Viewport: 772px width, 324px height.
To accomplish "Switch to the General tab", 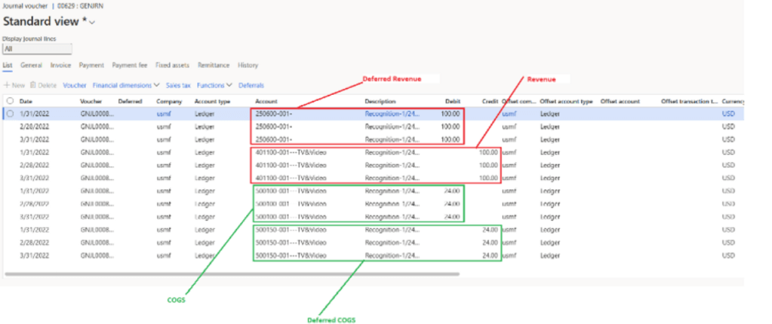I will [32, 66].
